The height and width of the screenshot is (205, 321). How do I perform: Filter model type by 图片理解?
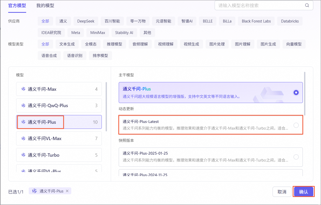pos(243,44)
